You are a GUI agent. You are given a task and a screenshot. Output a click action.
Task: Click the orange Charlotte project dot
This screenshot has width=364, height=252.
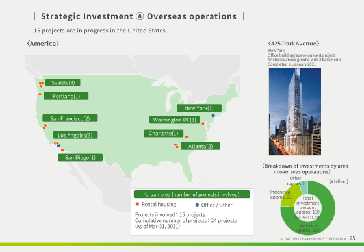(x=187, y=137)
